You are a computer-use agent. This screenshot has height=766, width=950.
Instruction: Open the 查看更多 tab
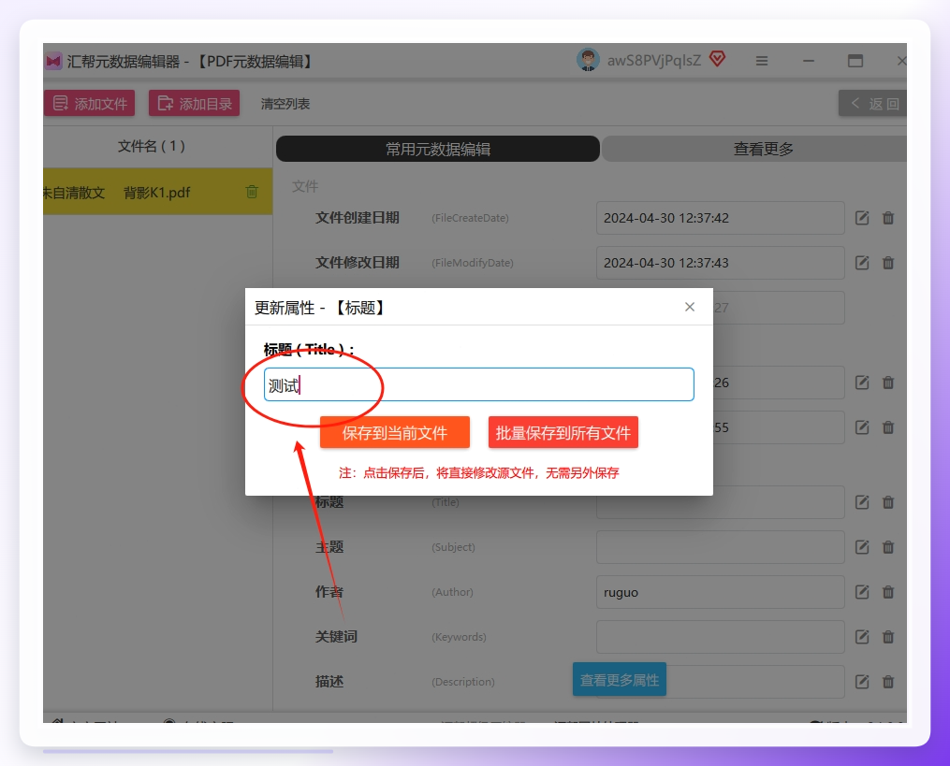click(753, 149)
